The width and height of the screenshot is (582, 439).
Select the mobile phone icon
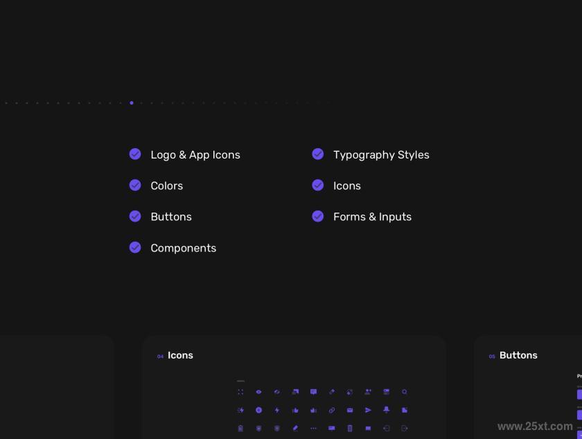(350, 428)
